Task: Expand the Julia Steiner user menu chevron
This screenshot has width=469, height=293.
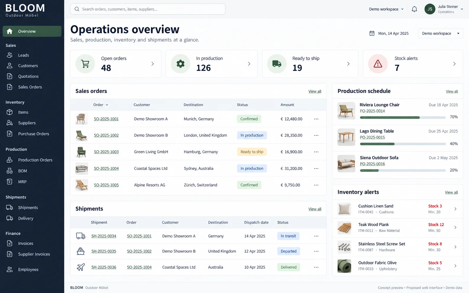Action: (462, 9)
